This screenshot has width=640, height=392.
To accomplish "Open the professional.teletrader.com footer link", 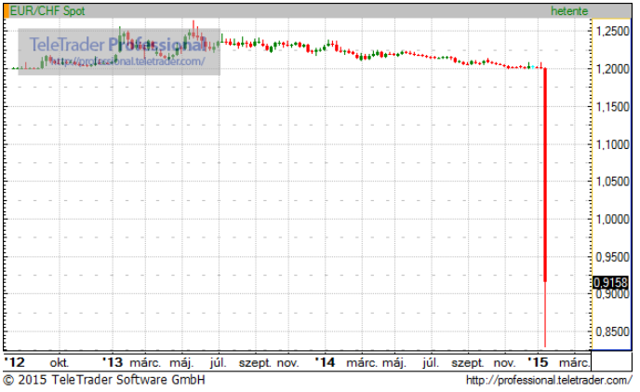I will click(x=549, y=380).
